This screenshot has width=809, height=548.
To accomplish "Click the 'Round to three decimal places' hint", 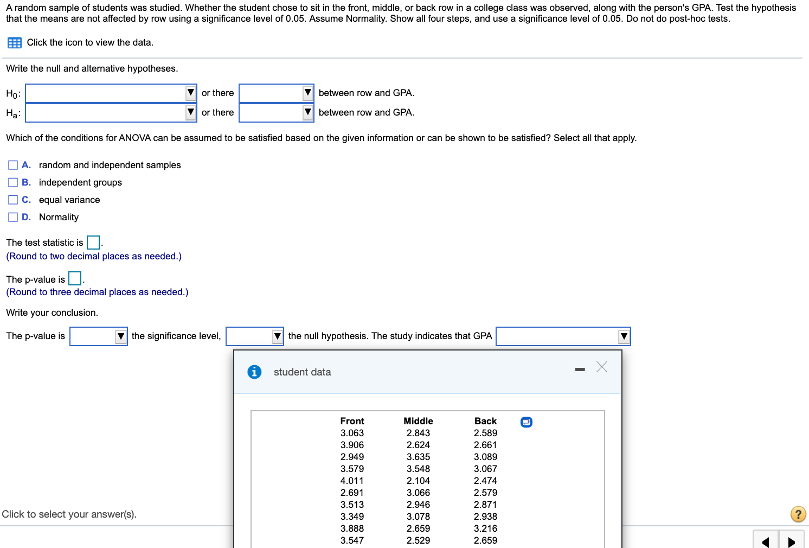I will [97, 292].
